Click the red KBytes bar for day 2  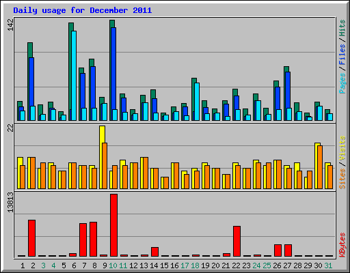click(x=31, y=238)
